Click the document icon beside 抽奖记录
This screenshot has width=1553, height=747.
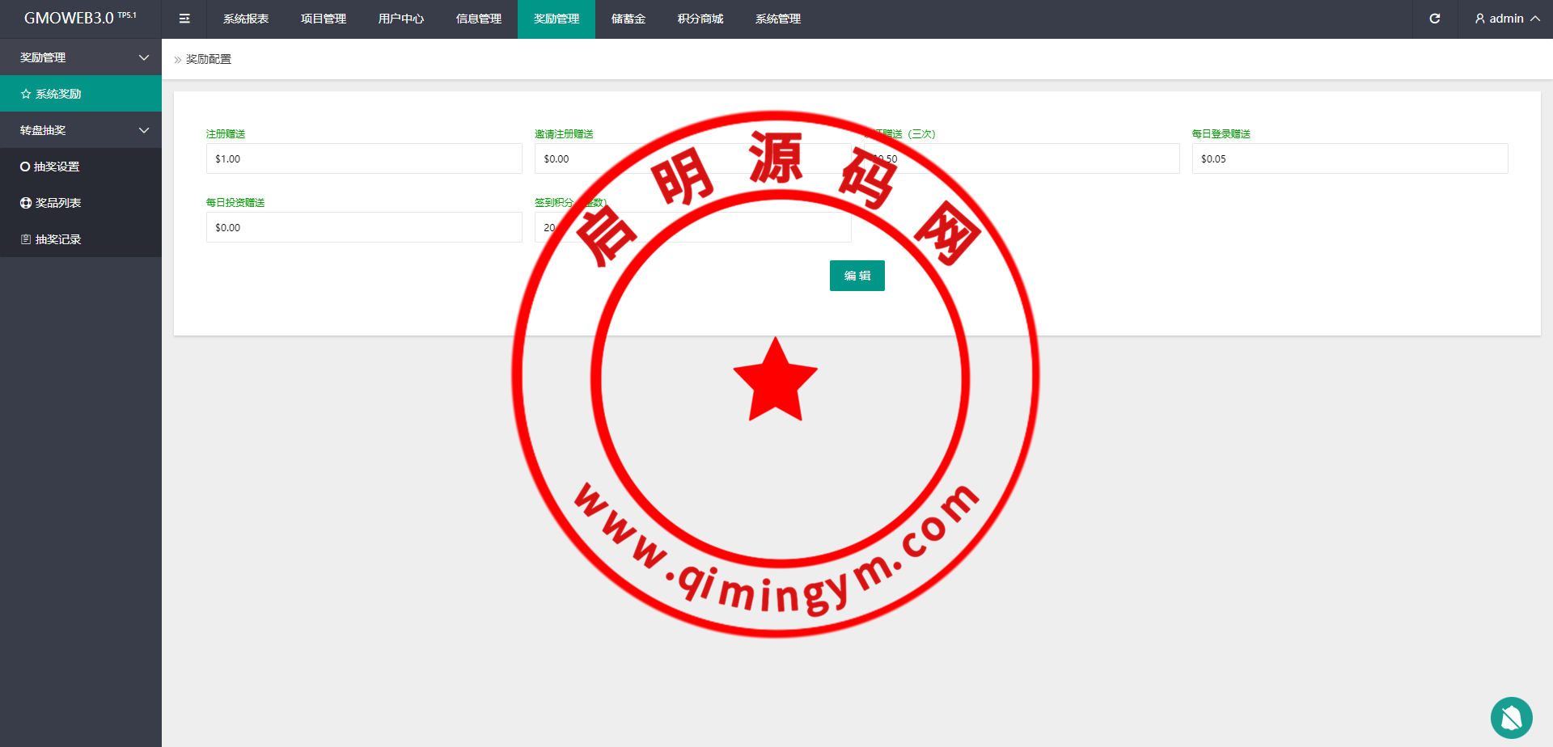pos(26,239)
